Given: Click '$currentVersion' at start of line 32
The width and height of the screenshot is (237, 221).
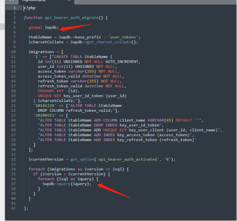Looking at the screenshot, I should tap(46, 159).
